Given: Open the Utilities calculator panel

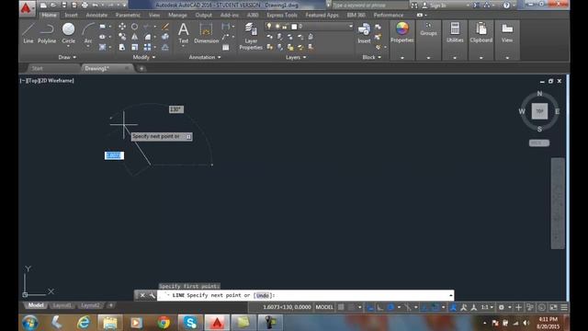Looking at the screenshot, I should 455,32.
